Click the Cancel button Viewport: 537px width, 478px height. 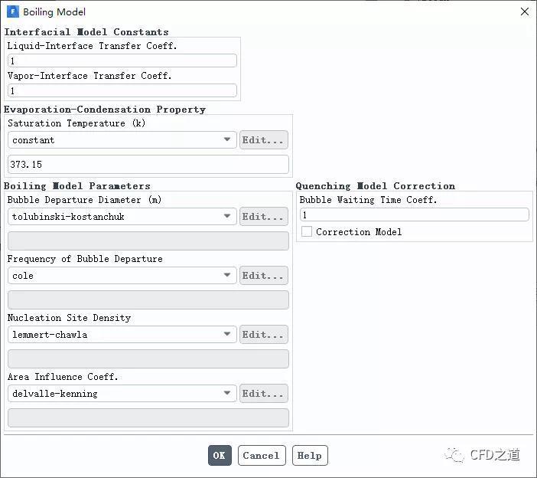pyautogui.click(x=262, y=455)
